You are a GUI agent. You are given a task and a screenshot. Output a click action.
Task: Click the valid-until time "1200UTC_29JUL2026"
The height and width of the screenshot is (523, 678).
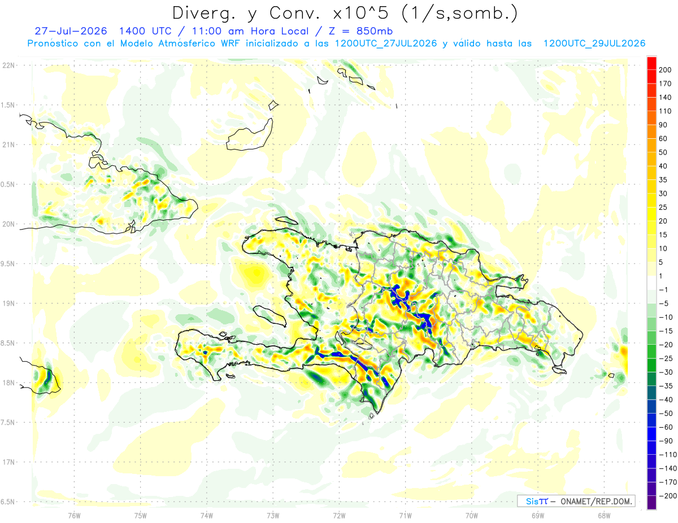594,43
